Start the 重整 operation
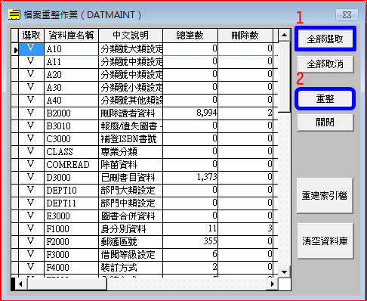 pos(325,98)
